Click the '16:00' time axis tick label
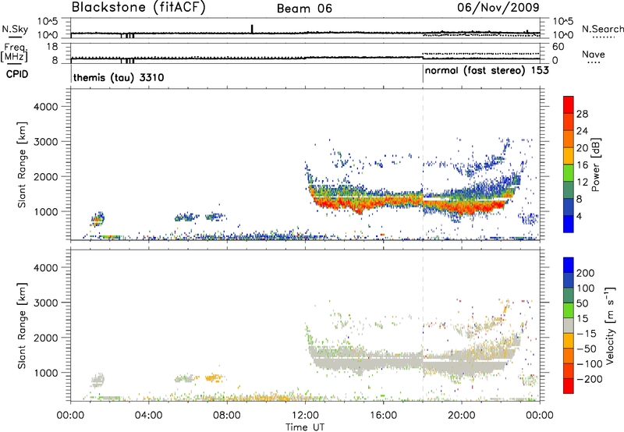 (383, 416)
